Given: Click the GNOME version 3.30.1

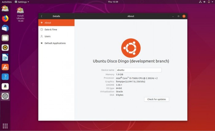Looking at the screenshot, I should [x=119, y=85].
